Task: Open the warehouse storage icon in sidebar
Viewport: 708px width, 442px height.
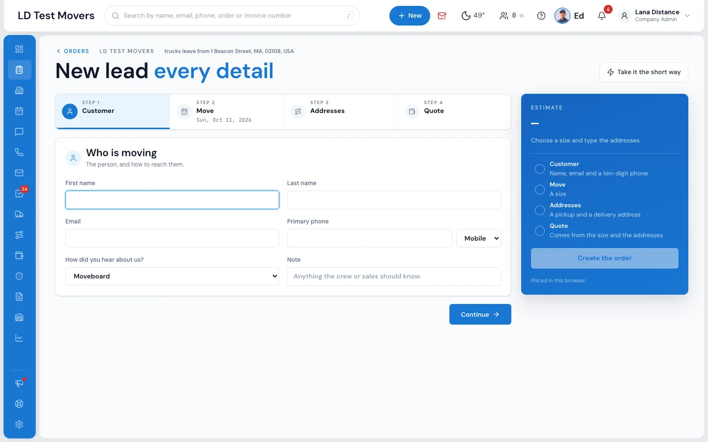Action: (x=19, y=317)
